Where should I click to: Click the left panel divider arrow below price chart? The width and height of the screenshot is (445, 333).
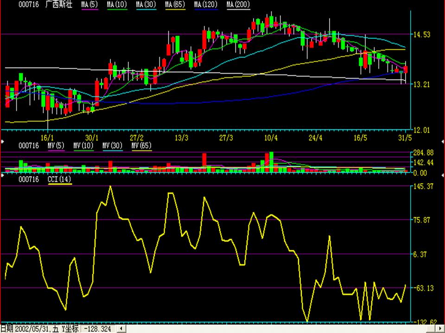(x=3, y=140)
